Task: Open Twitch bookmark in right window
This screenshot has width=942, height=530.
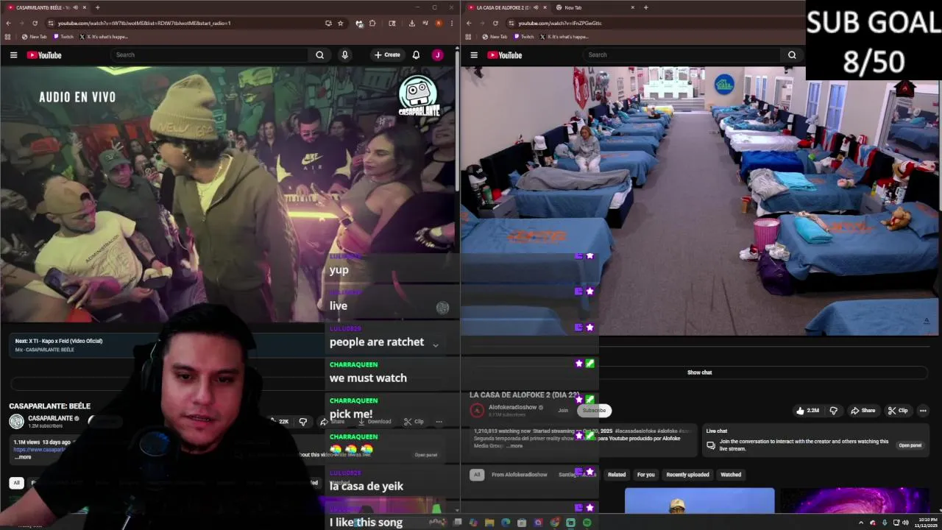Action: [524, 37]
